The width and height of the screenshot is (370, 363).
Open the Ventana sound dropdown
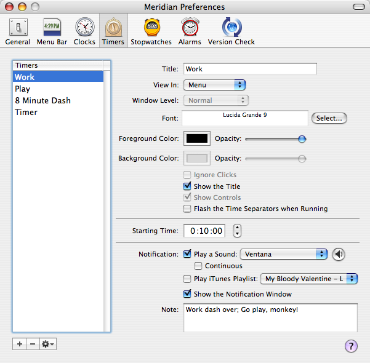point(284,253)
